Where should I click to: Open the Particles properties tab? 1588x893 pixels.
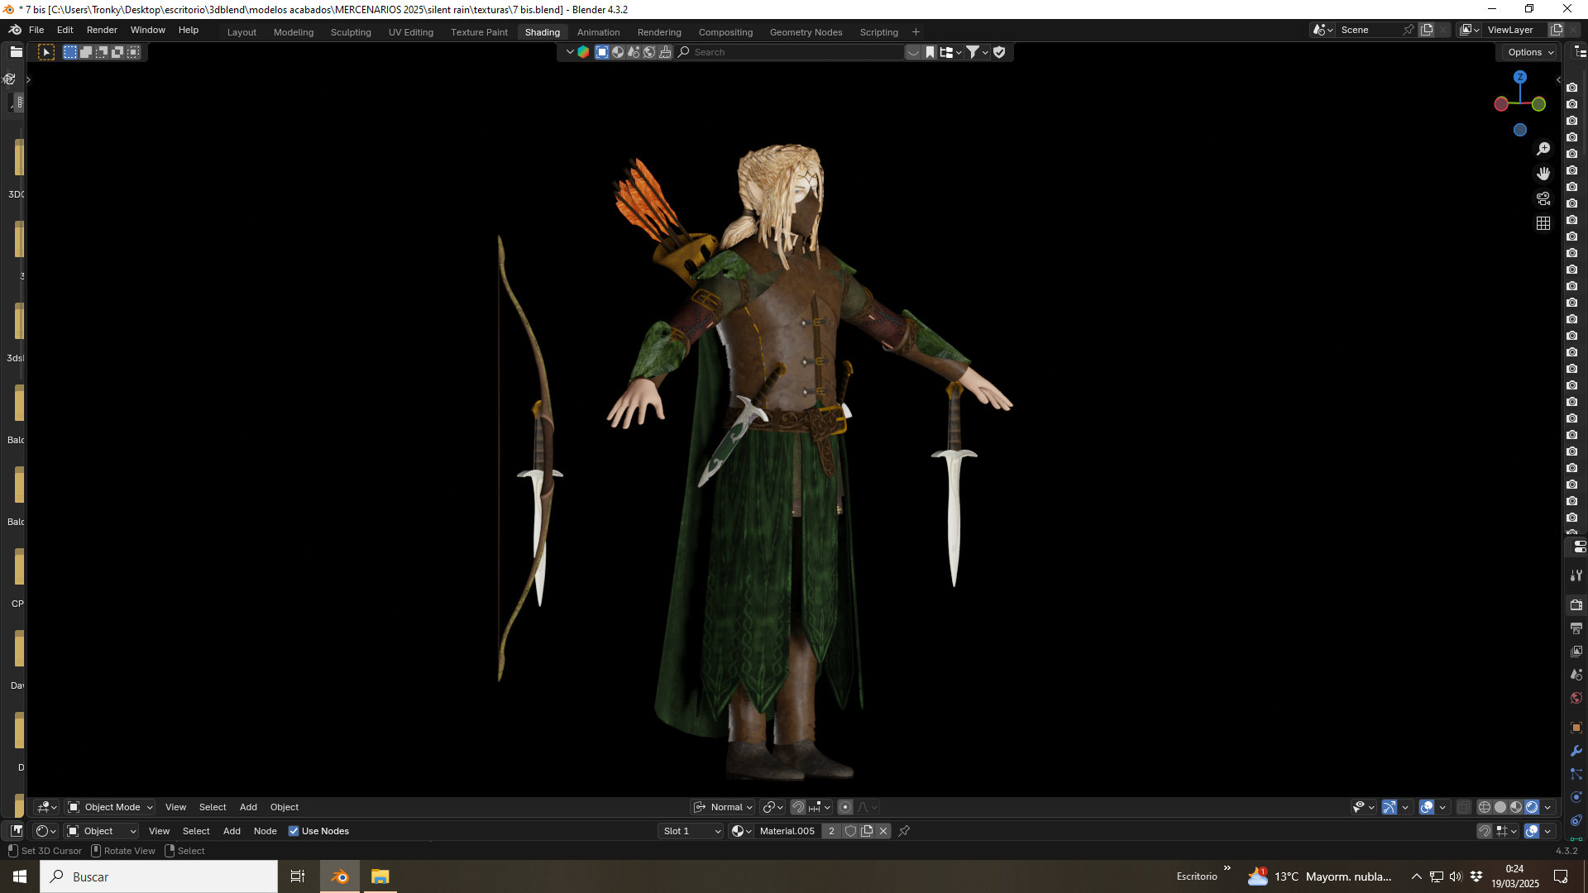pyautogui.click(x=1576, y=774)
